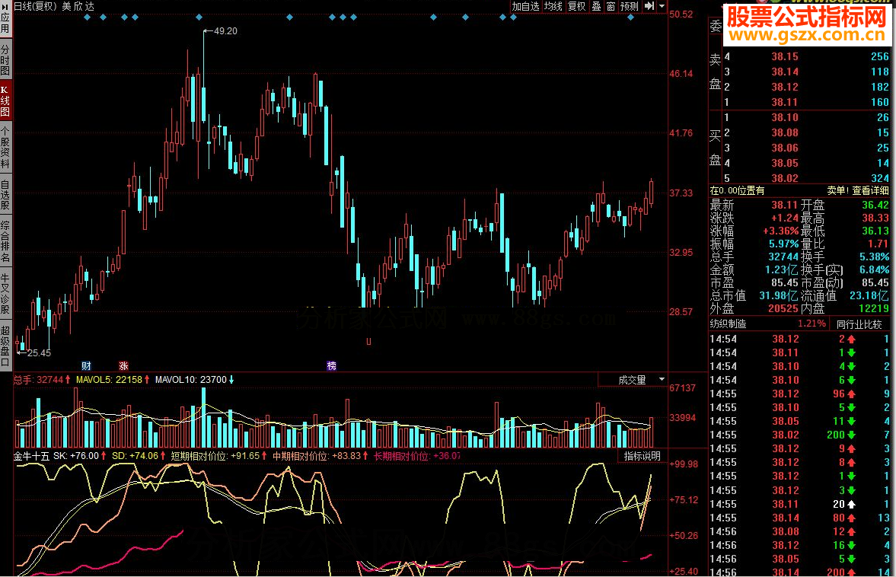The height and width of the screenshot is (577, 896).
Task: Open the 综合排名 tab
Action: pyautogui.click(x=5, y=241)
